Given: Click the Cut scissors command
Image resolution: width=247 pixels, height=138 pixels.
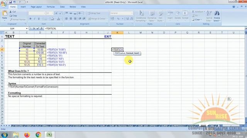Looking at the screenshot, I should (x=13, y=12).
